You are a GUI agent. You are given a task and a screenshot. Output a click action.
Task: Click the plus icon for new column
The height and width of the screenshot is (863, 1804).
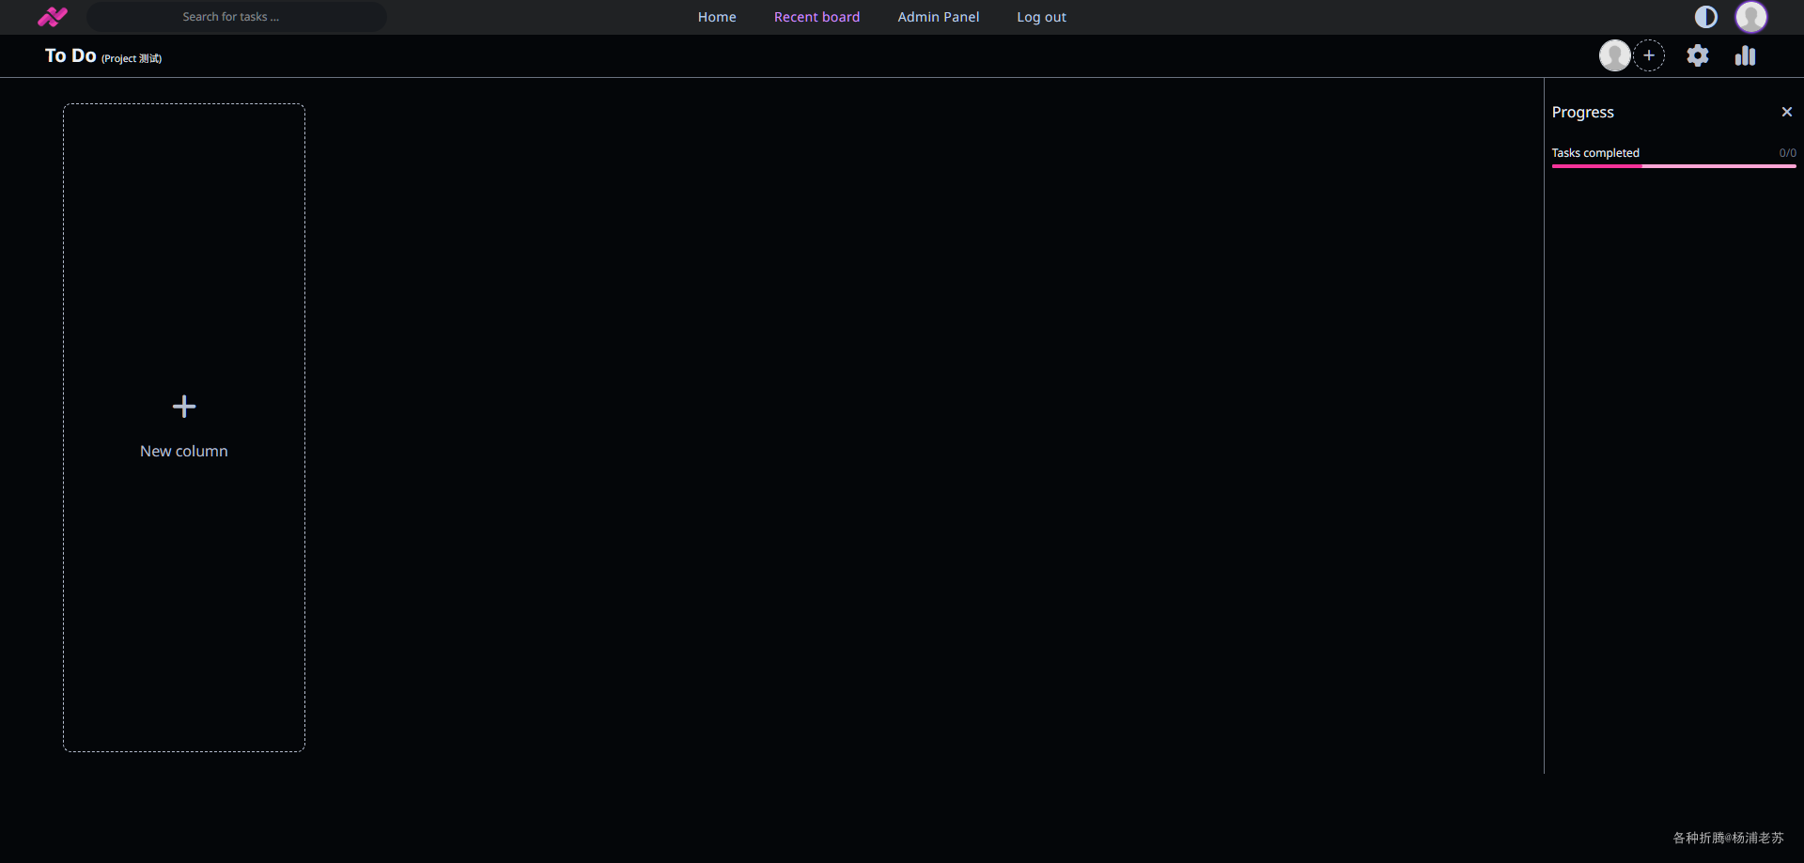(184, 407)
